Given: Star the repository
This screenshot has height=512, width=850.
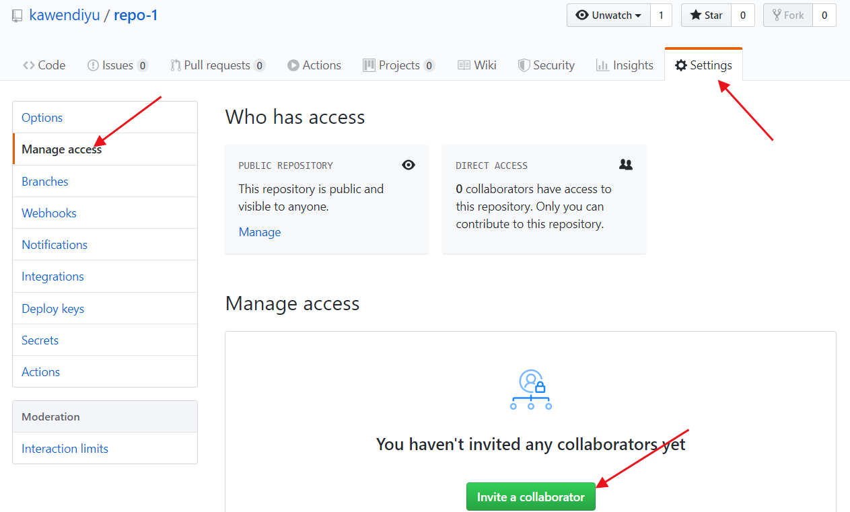Looking at the screenshot, I should pyautogui.click(x=706, y=15).
